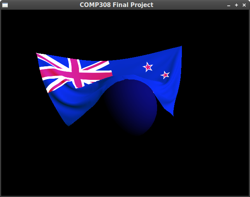The width and height of the screenshot is (250, 197).
Task: Click the upper left red star on flag
Action: [x=148, y=67]
